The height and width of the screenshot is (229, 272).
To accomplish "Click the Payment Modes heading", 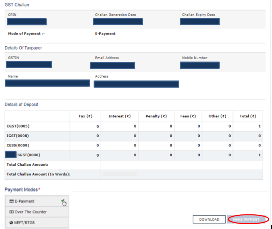I will click(x=21, y=189).
